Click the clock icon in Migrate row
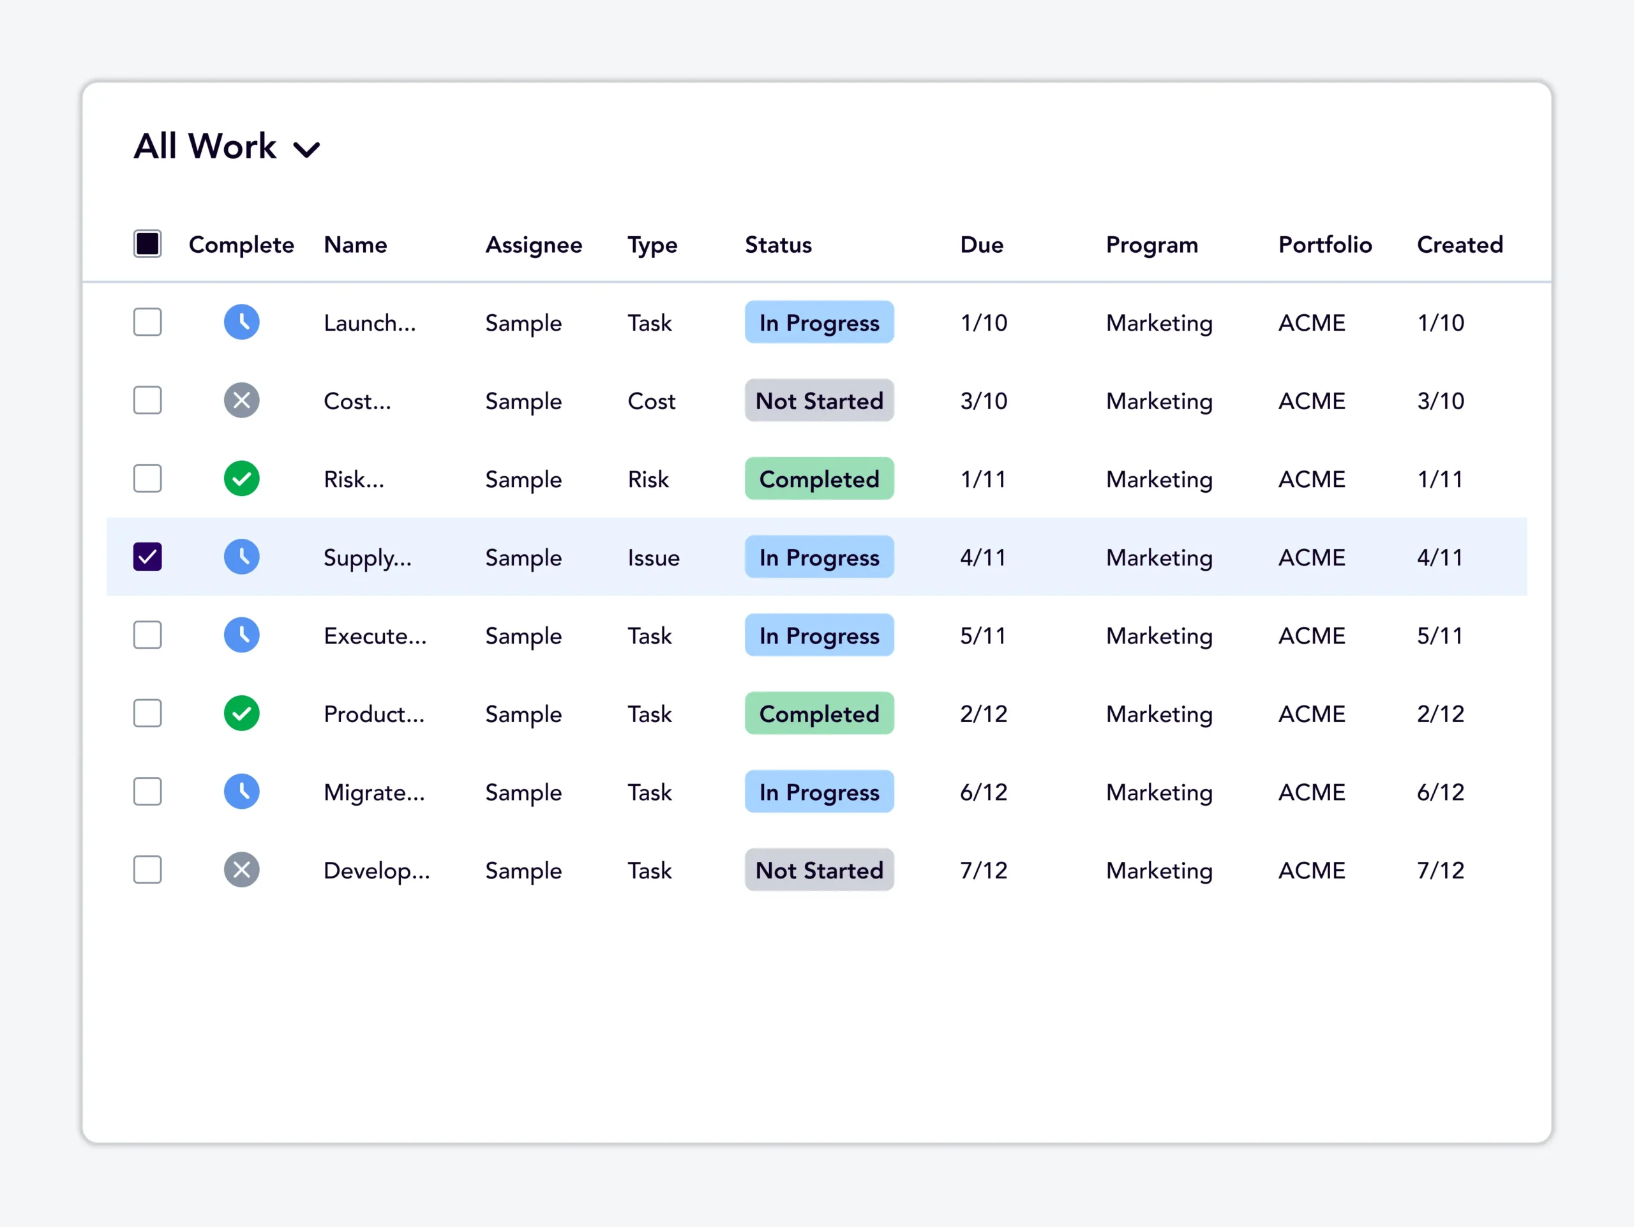1634x1227 pixels. click(x=241, y=792)
